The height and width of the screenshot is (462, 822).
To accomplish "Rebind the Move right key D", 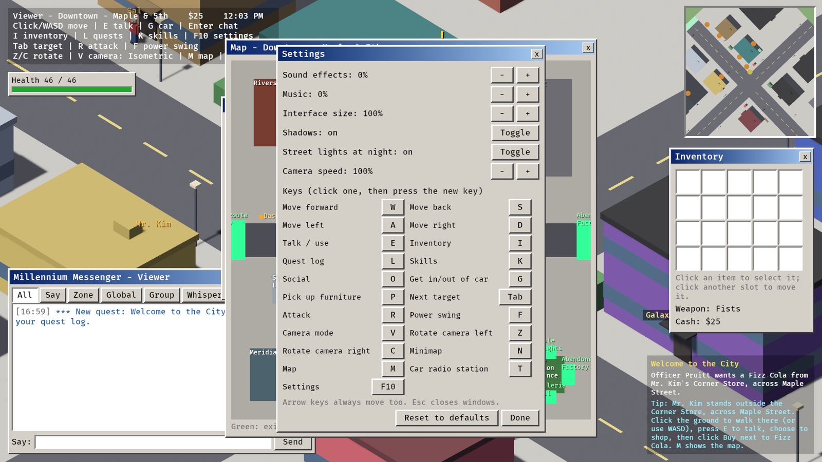I will pyautogui.click(x=520, y=225).
